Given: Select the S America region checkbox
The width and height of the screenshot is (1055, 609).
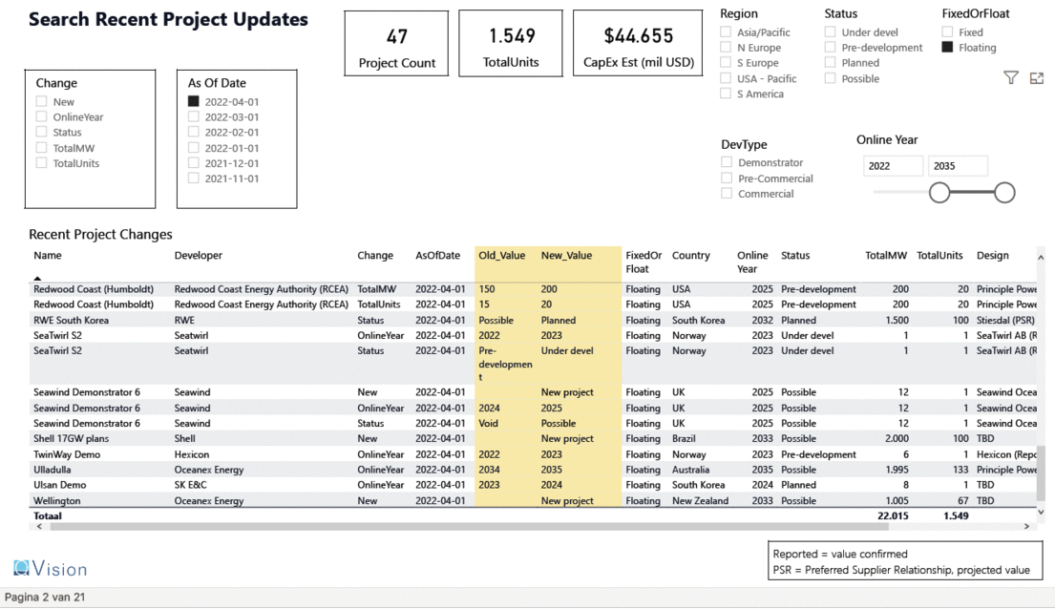Looking at the screenshot, I should 726,94.
